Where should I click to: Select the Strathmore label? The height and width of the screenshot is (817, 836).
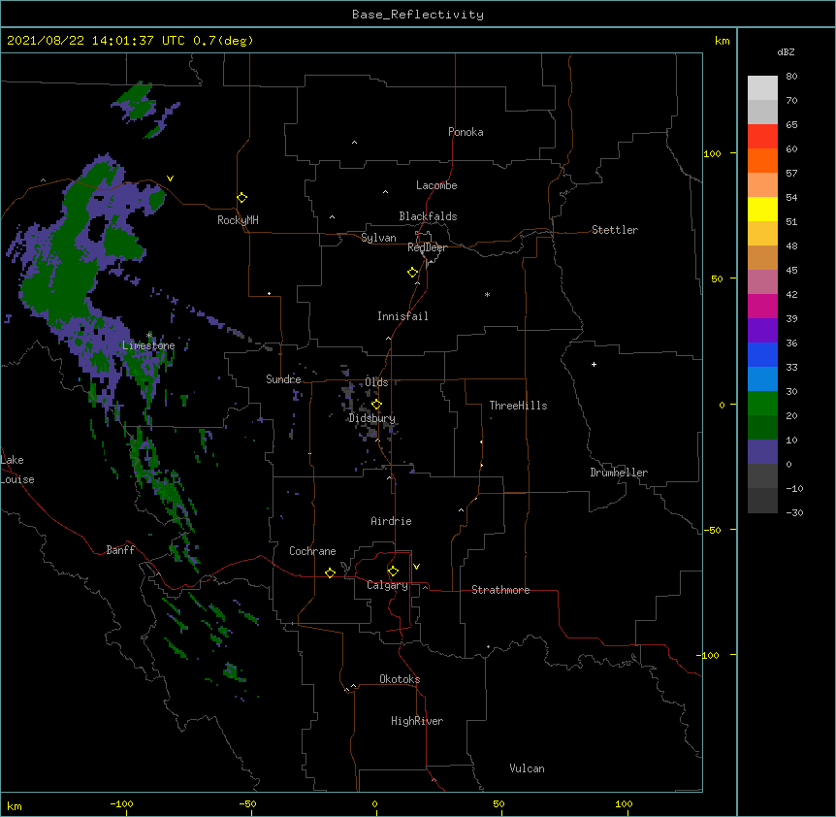pos(500,590)
